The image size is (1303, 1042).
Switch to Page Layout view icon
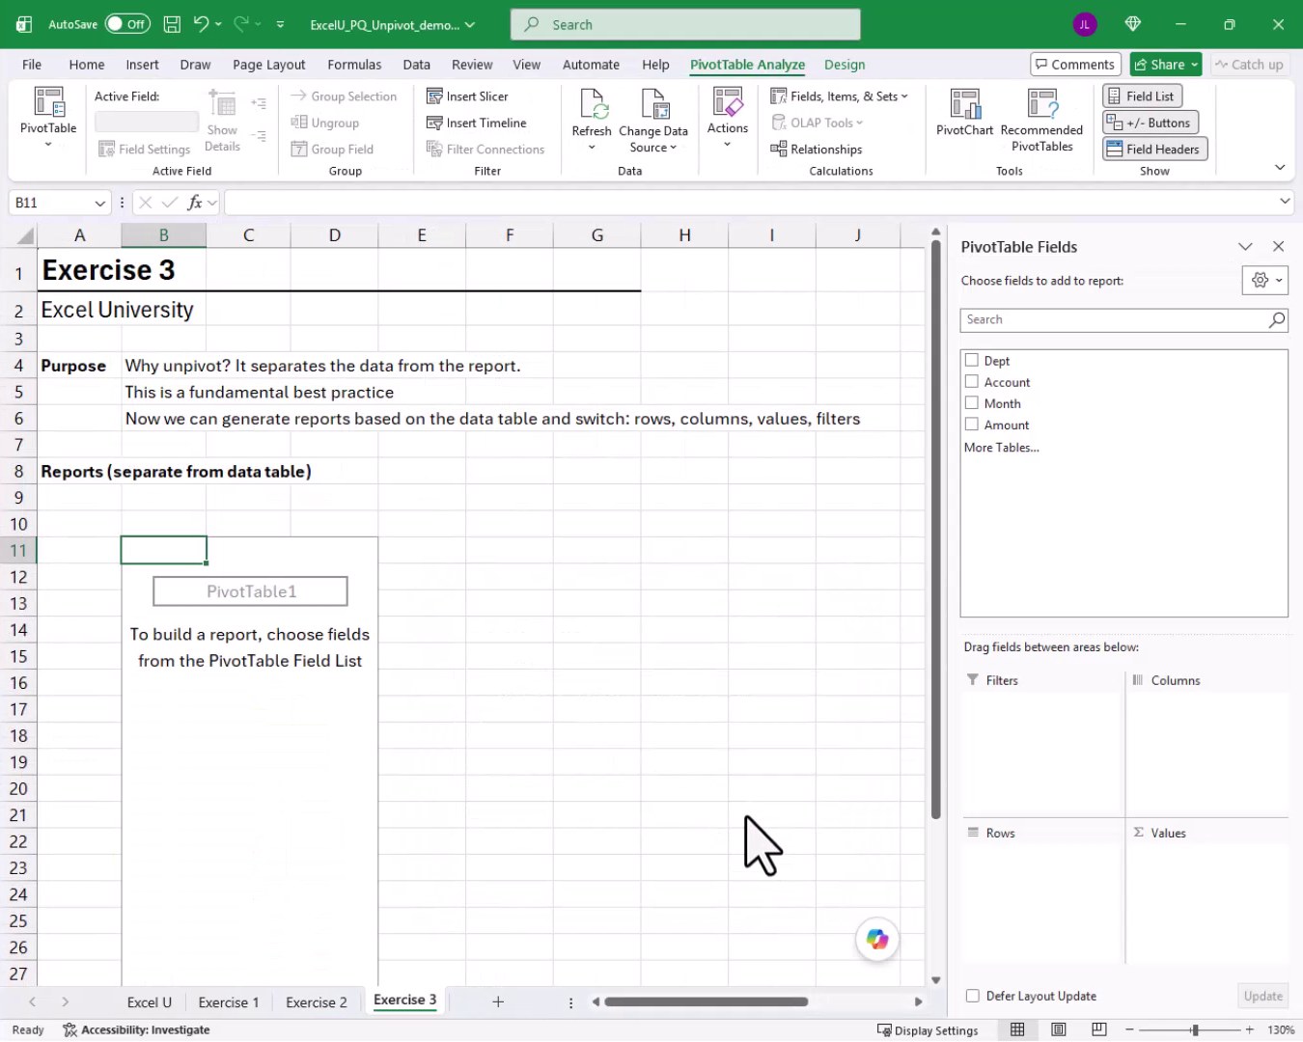coord(1059,1029)
